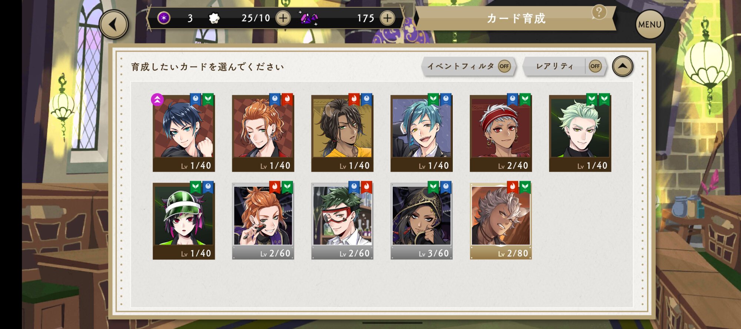The image size is (741, 329).
Task: Collapse filters with the up chevron button
Action: tap(622, 66)
